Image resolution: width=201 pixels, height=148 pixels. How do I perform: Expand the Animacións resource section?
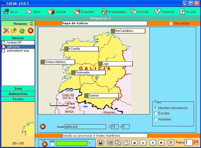18,94
